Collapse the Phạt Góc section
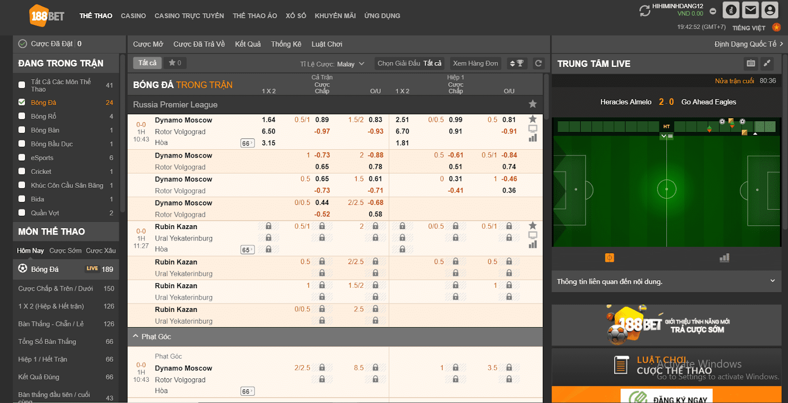 tap(136, 336)
